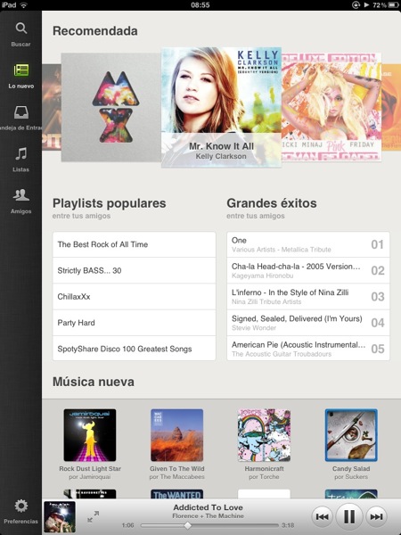Click the por The Maccabees artist link
The width and height of the screenshot is (401, 535).
177,477
